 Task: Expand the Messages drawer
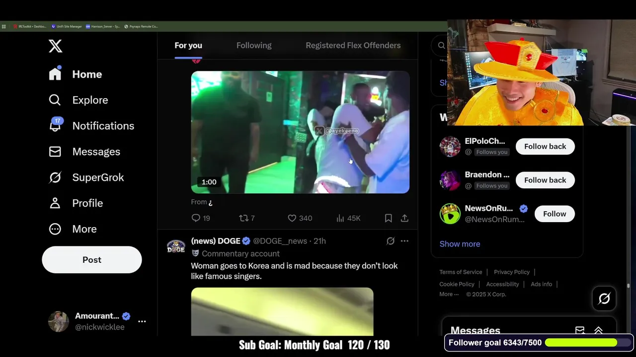[x=598, y=330]
